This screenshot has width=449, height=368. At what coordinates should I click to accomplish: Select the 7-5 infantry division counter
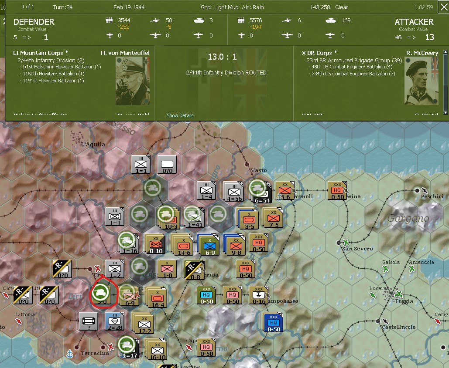coord(274,218)
